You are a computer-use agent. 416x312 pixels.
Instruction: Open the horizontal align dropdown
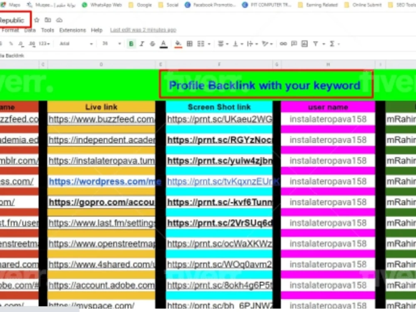(223, 44)
